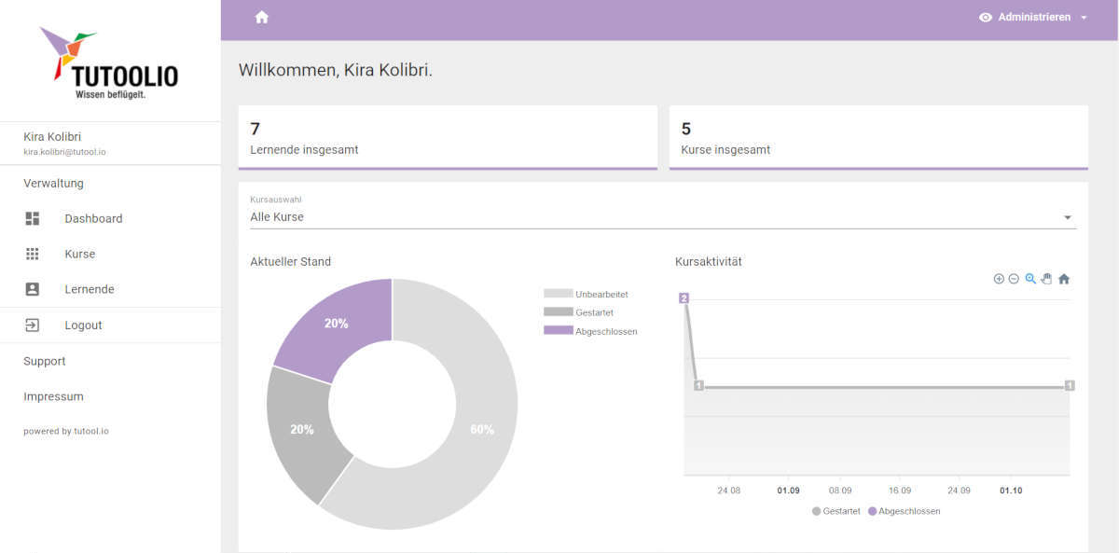Image resolution: width=1119 pixels, height=553 pixels.
Task: Open the Kursauswahl dropdown arrow
Action: click(1067, 217)
